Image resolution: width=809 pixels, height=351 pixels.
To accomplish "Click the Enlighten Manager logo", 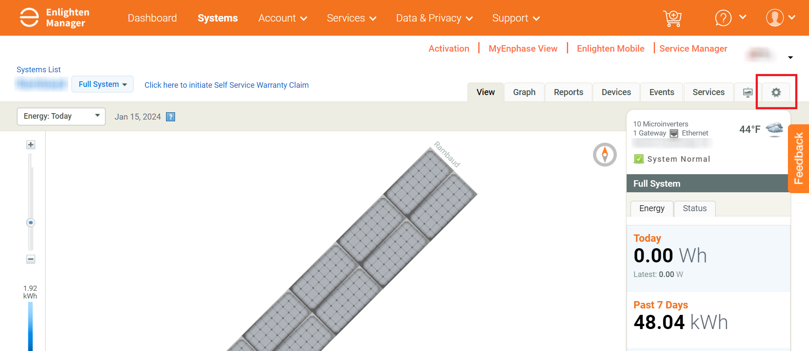I will click(x=55, y=18).
